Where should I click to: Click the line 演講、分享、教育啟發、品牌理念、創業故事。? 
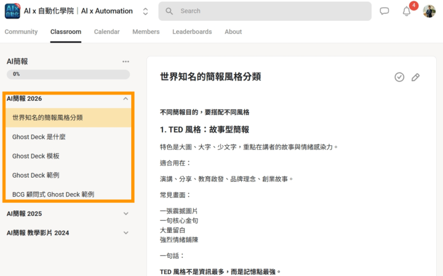[226, 179]
